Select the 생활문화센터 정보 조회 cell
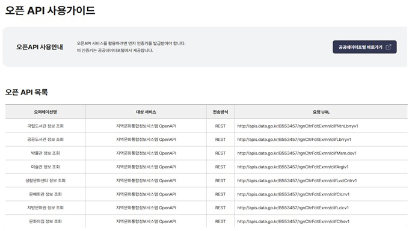The width and height of the screenshot is (409, 231). coord(45,180)
